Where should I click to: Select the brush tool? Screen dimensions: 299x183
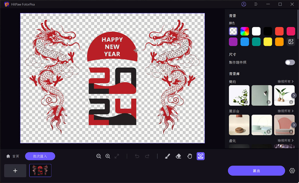(167, 157)
